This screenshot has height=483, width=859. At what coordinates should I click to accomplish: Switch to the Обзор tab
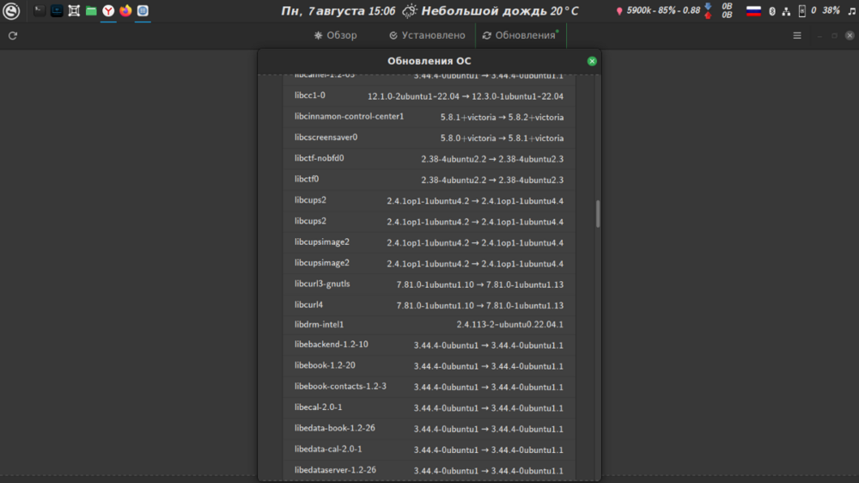335,35
